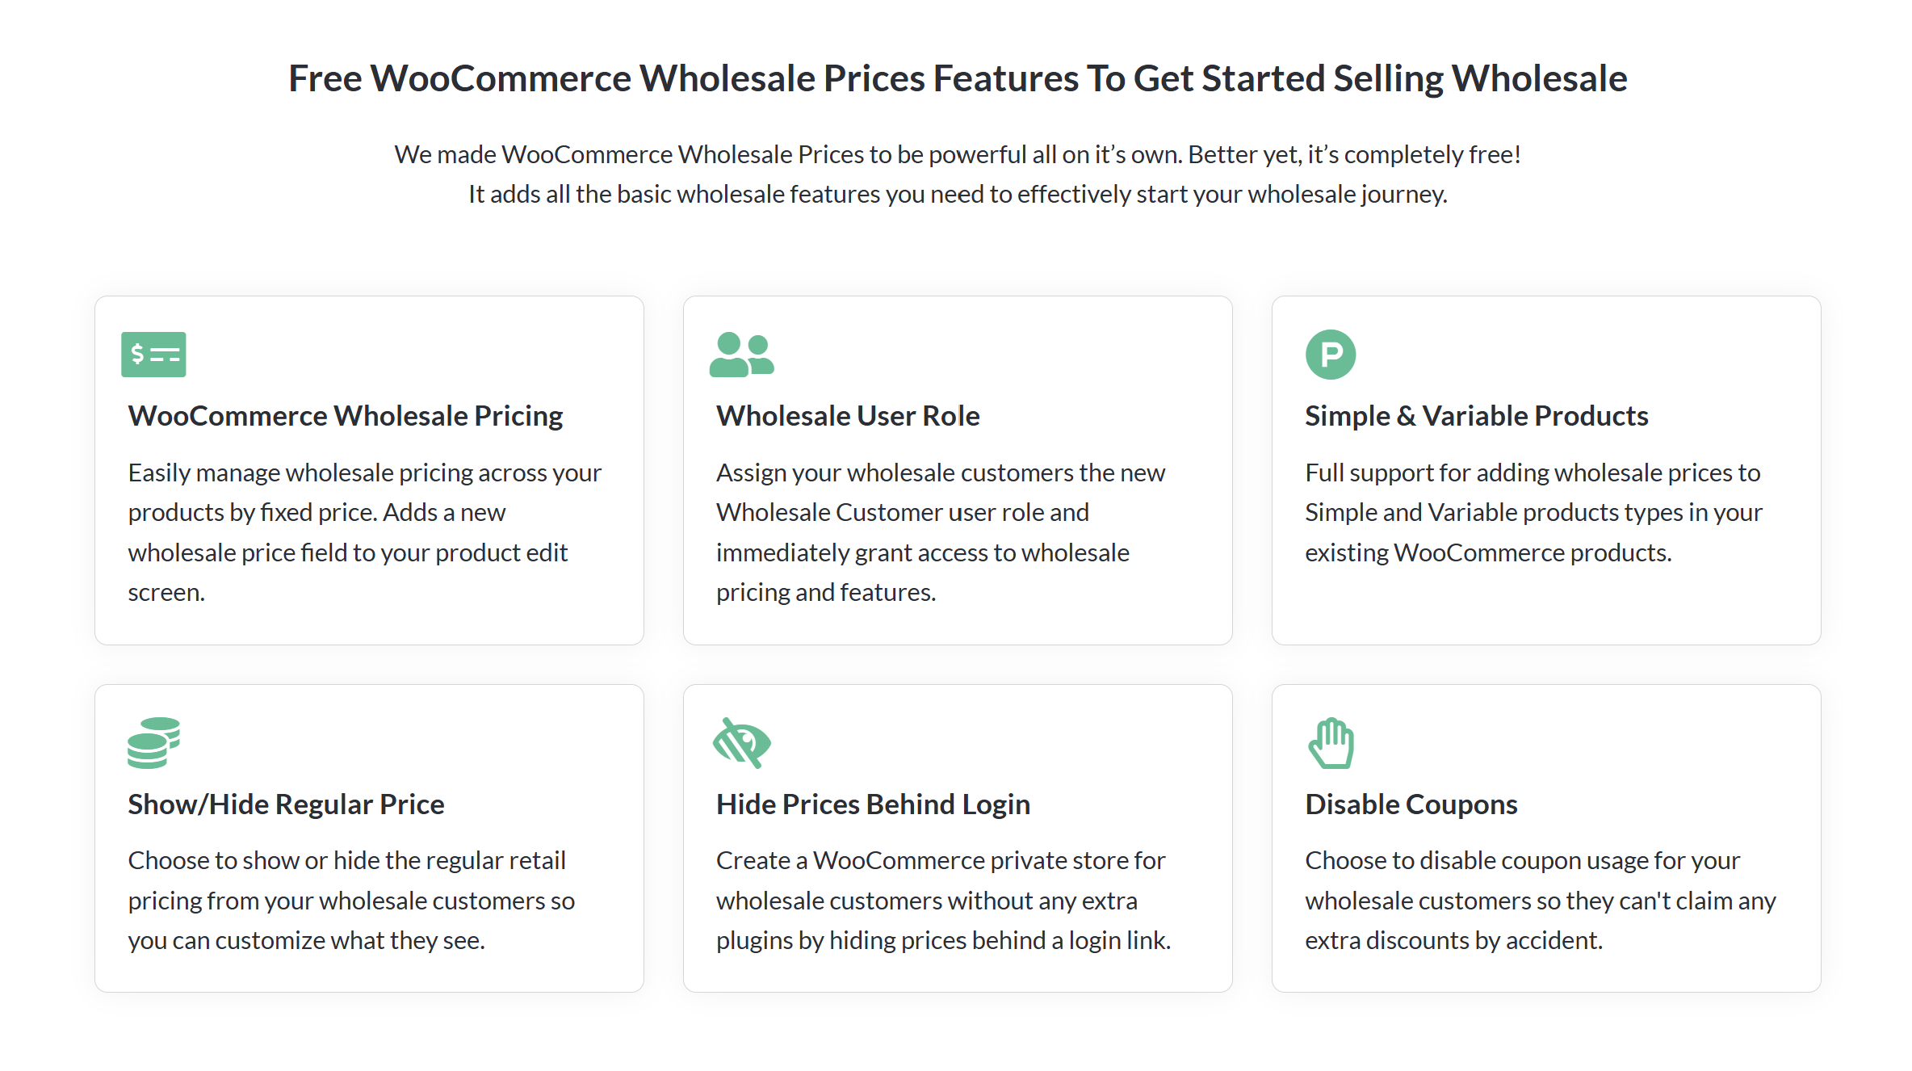Click the Simple & Variable Products heading
The width and height of the screenshot is (1912, 1071).
pos(1476,416)
